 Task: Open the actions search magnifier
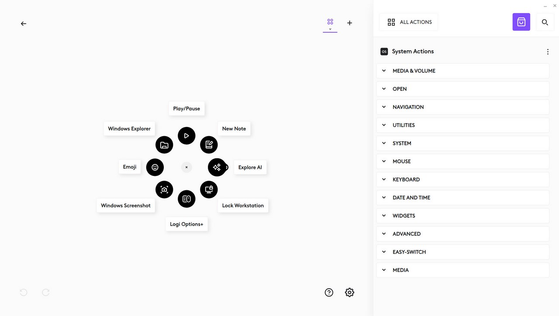545,22
